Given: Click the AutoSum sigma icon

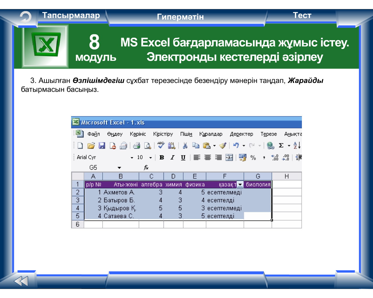Looking at the screenshot, I should (281, 146).
